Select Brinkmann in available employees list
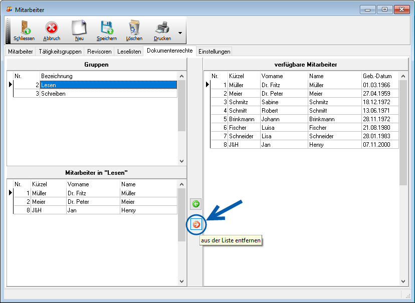This screenshot has width=415, height=303. point(242,119)
